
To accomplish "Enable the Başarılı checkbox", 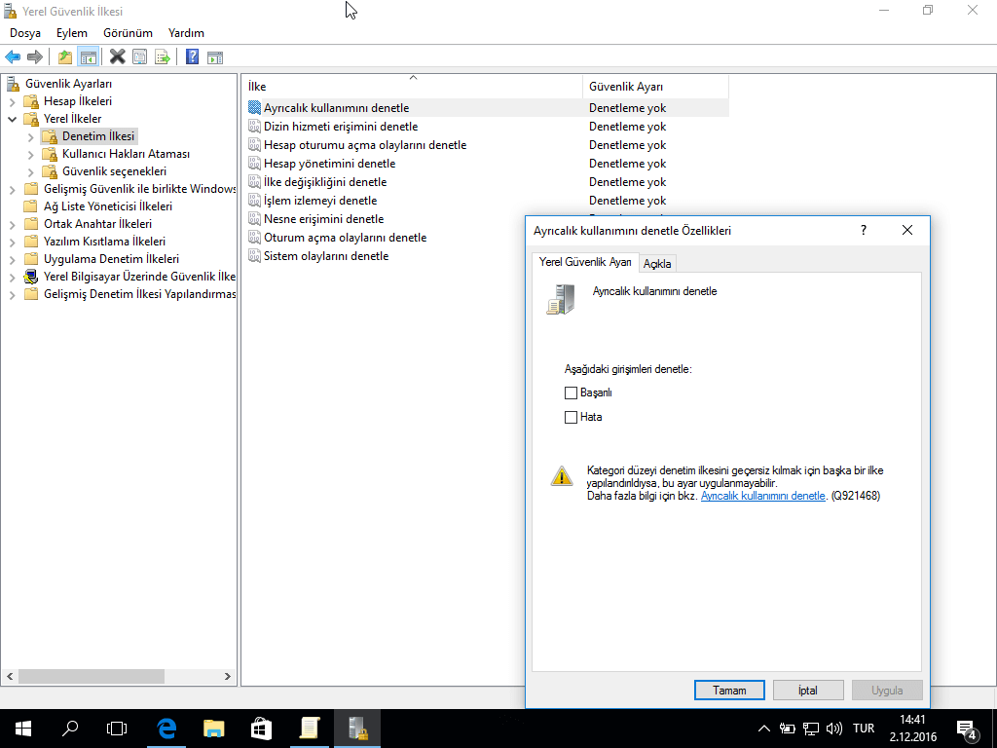I will 571,393.
